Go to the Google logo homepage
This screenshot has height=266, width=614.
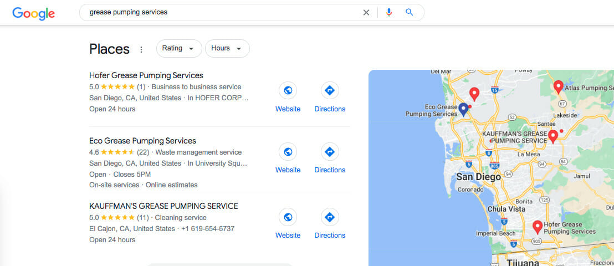34,14
